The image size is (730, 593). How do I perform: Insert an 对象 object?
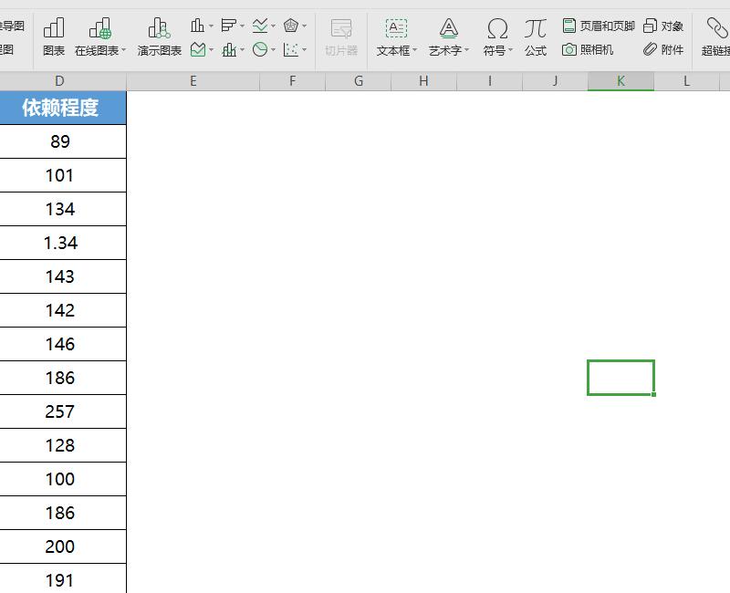pos(663,26)
